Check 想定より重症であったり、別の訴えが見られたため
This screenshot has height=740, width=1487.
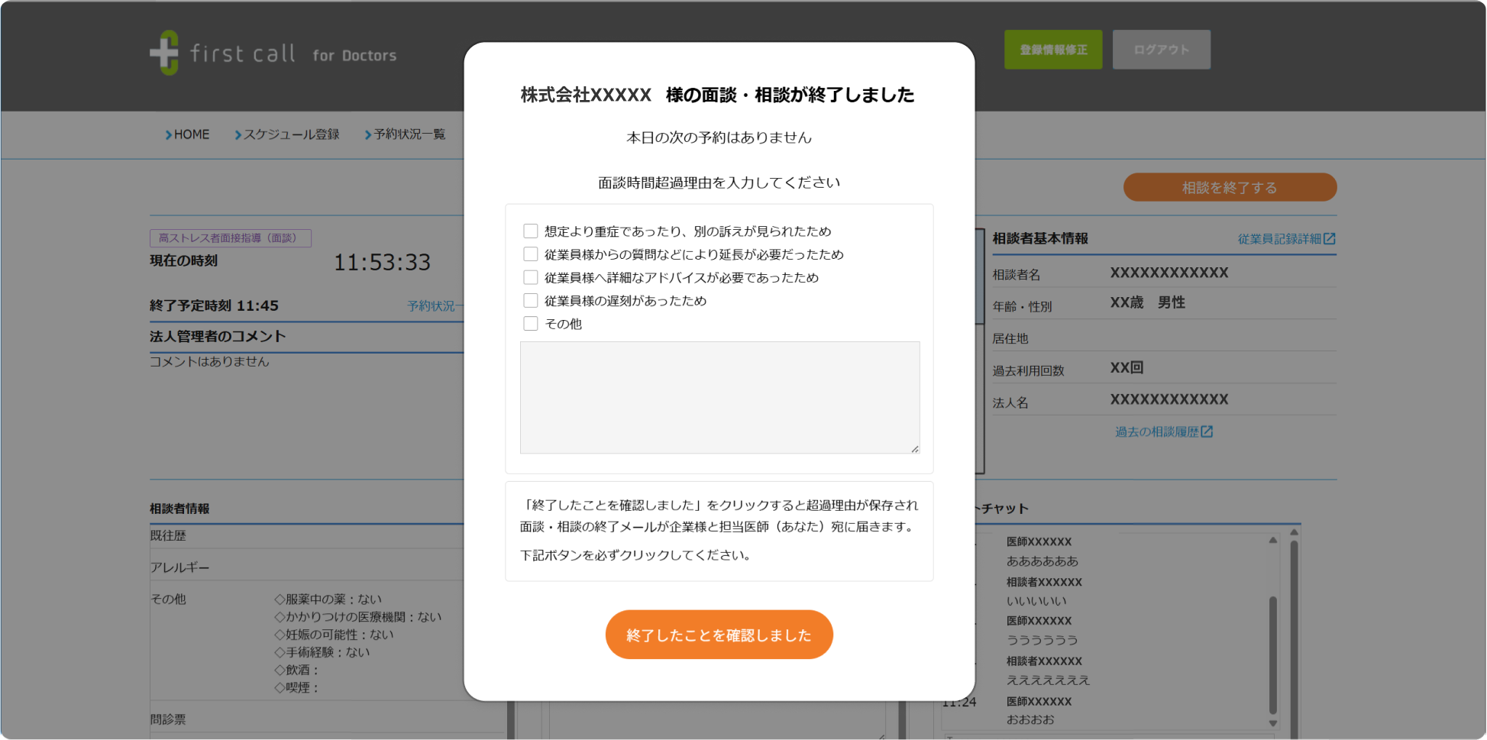(531, 231)
